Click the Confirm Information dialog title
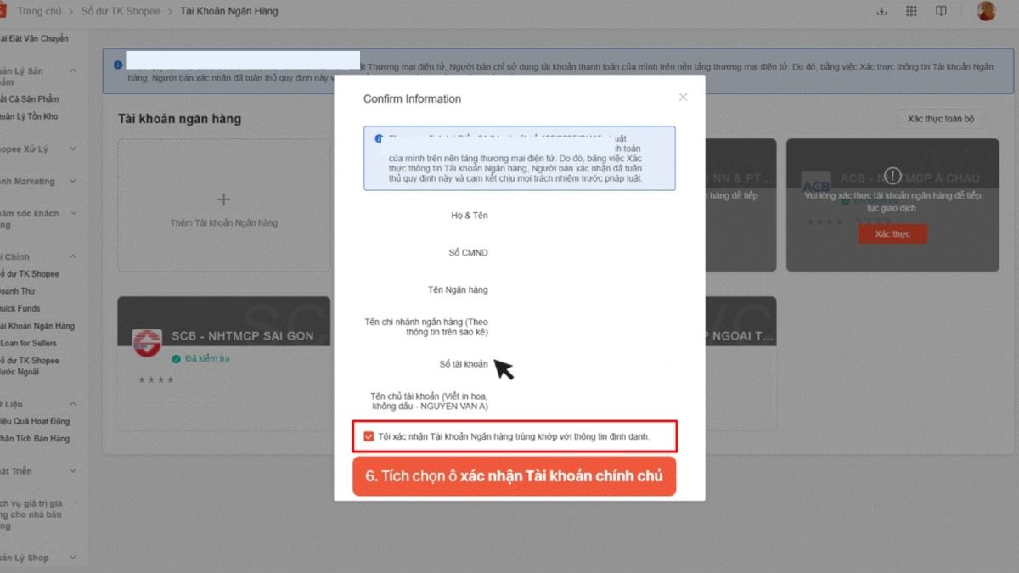Screen dimensions: 1019x573 pyautogui.click(x=412, y=99)
